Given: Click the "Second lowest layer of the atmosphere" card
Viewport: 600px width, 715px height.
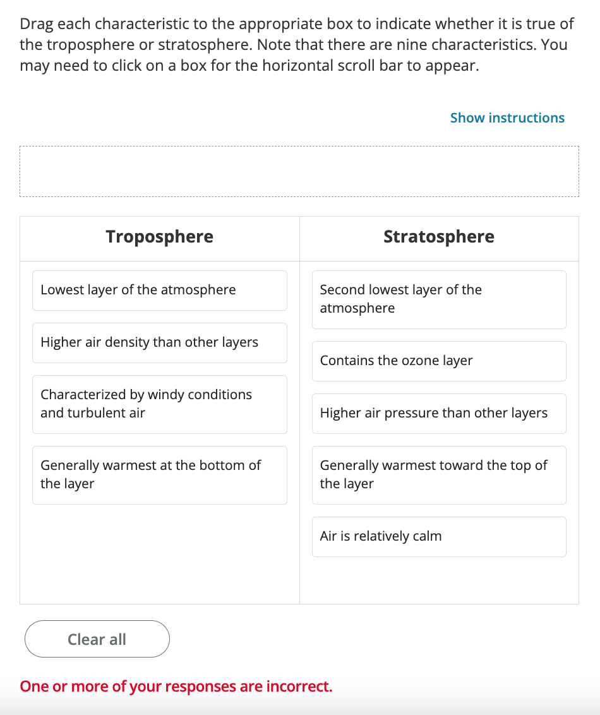Looking at the screenshot, I should click(438, 299).
